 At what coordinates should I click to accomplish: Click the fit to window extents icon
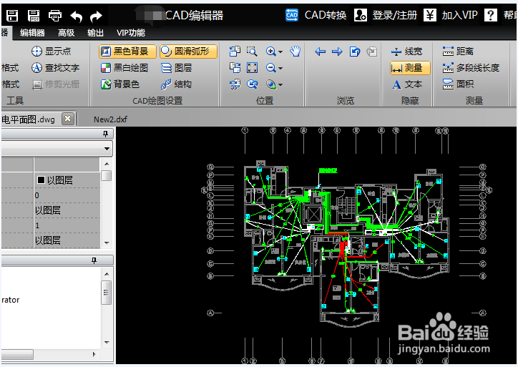click(252, 68)
